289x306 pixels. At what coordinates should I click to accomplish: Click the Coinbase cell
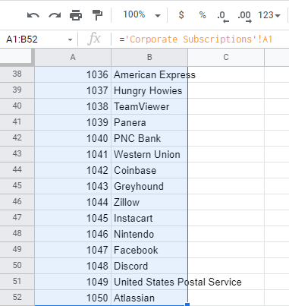pos(149,170)
